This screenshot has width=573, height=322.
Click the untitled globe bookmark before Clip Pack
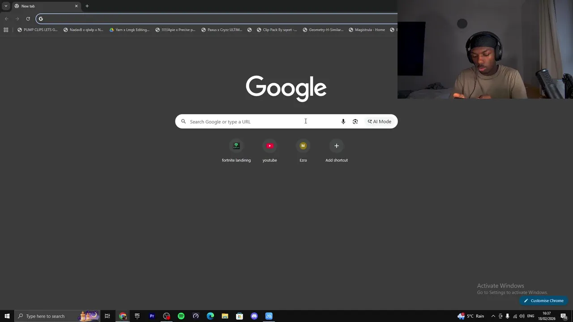(249, 30)
